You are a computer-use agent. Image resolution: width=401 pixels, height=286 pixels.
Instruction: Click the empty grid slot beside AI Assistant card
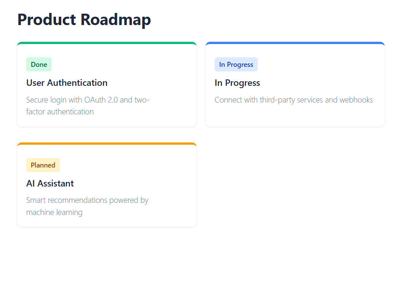click(x=295, y=185)
